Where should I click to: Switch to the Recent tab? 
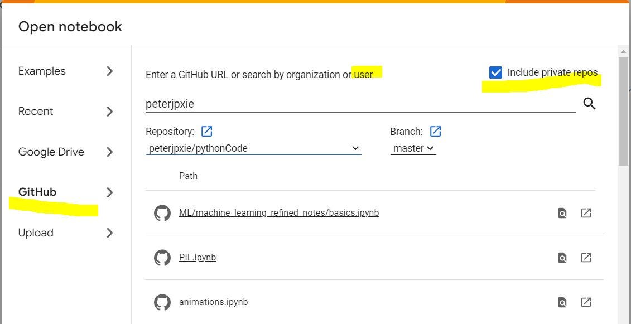(36, 112)
